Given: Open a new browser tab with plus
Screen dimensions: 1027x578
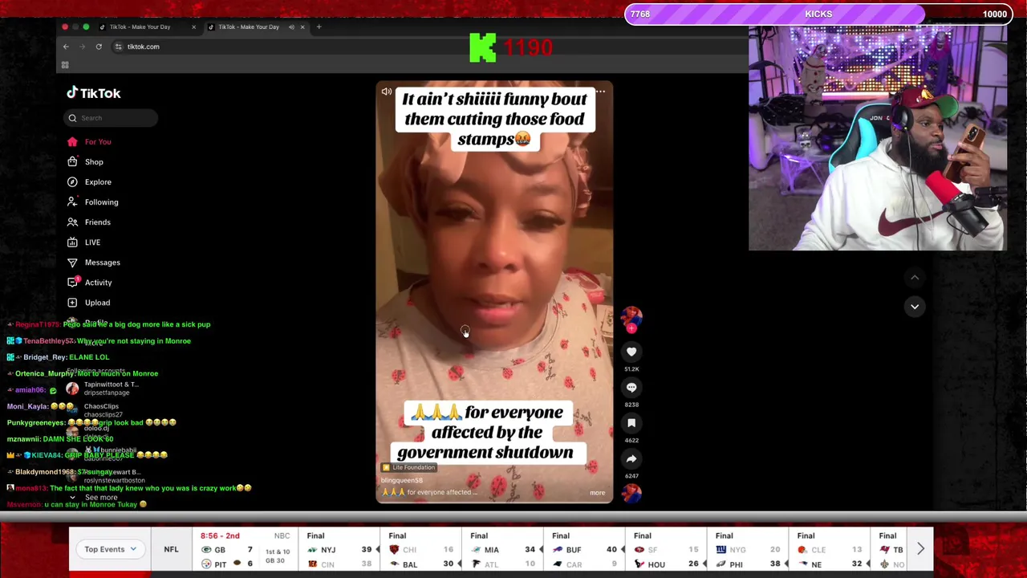Looking at the screenshot, I should (319, 27).
